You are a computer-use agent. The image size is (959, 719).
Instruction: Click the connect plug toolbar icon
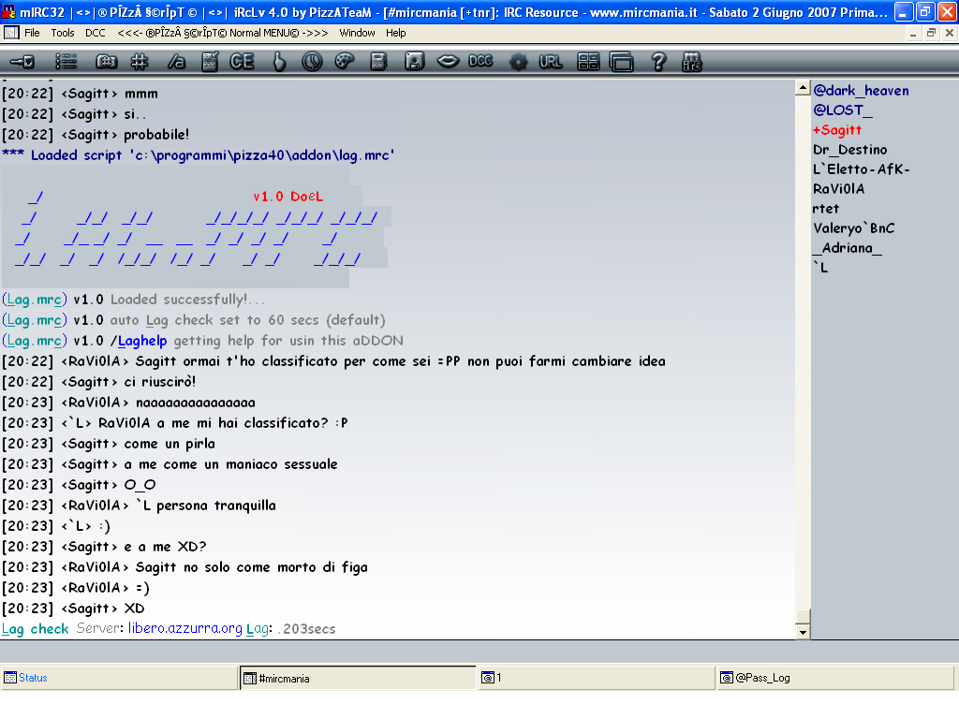22,62
